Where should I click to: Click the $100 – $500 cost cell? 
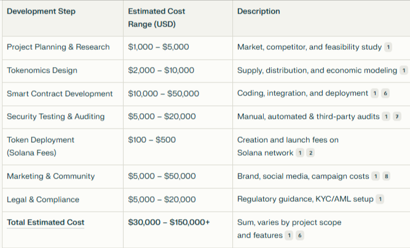pyautogui.click(x=152, y=140)
